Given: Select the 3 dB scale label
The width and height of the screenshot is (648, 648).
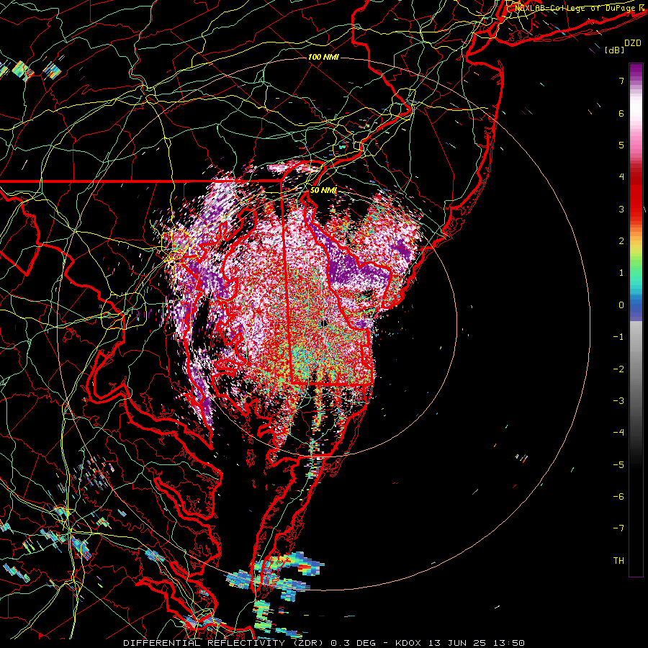Looking at the screenshot, I should (621, 209).
